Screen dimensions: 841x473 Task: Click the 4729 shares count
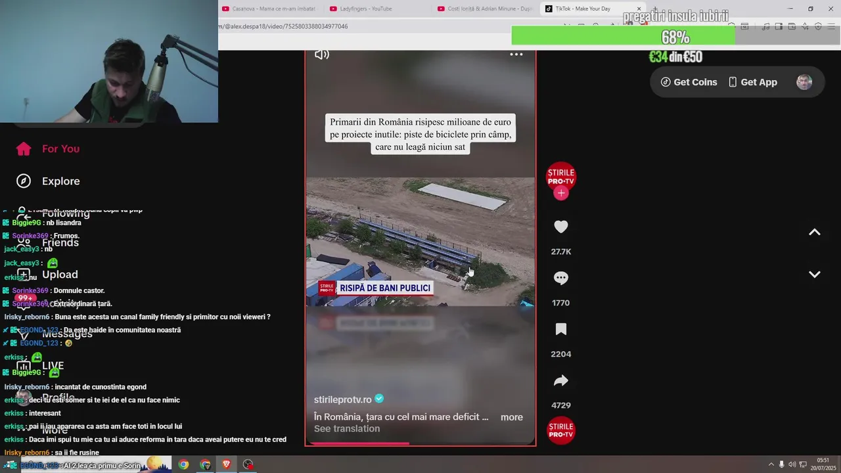point(561,405)
